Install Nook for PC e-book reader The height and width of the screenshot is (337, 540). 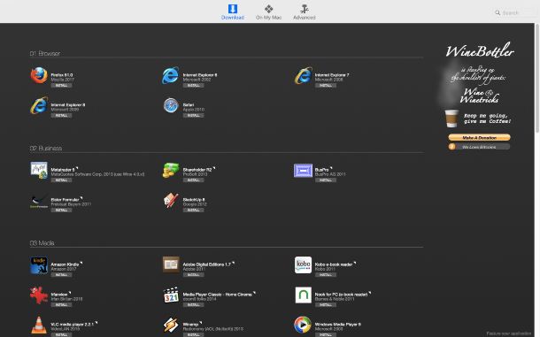pyautogui.click(x=326, y=304)
